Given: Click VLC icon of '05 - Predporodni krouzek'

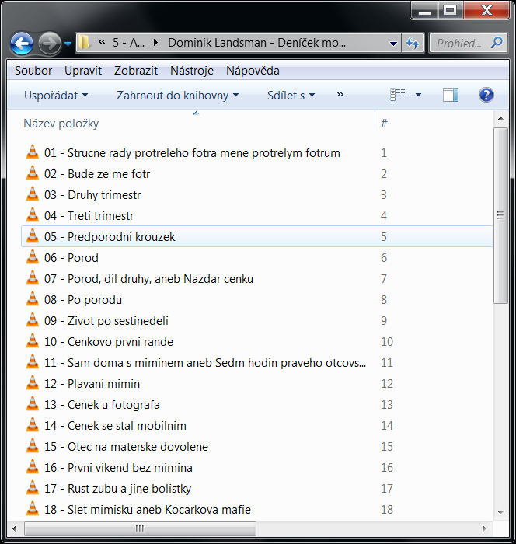Looking at the screenshot, I should [33, 236].
